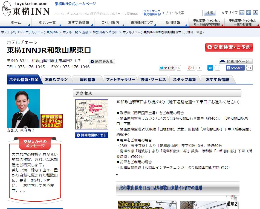Click breadcrumb ホテル予約TOP - ホテルチェーン東横INN
The width and height of the screenshot is (260, 209).
pos(30,32)
